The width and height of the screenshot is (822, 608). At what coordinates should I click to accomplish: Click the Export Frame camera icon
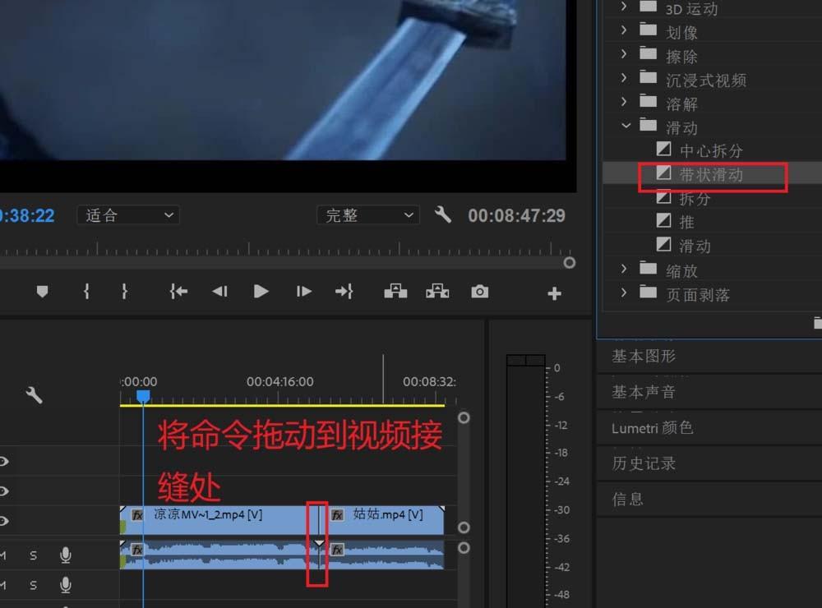click(x=479, y=291)
